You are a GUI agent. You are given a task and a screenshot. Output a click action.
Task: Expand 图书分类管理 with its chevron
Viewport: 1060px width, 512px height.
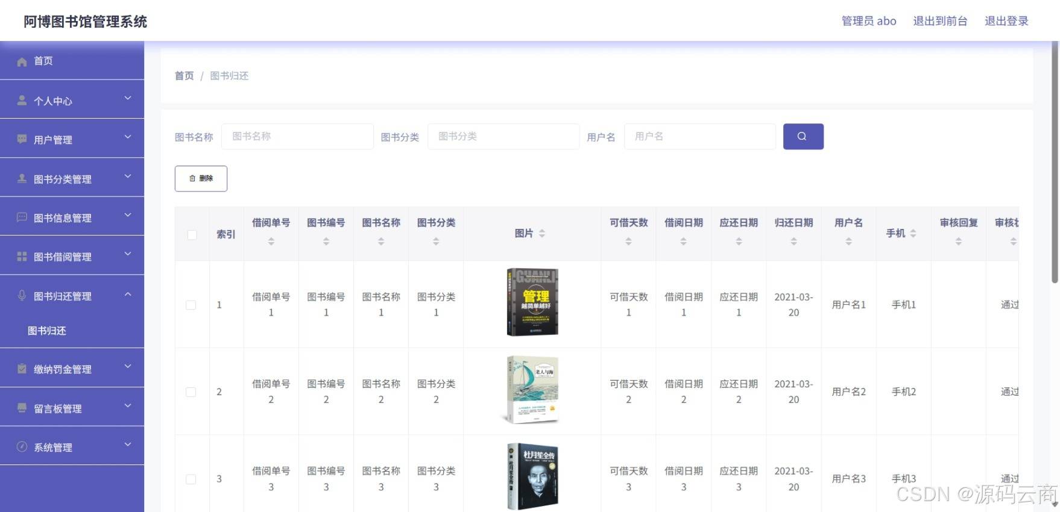(x=128, y=176)
